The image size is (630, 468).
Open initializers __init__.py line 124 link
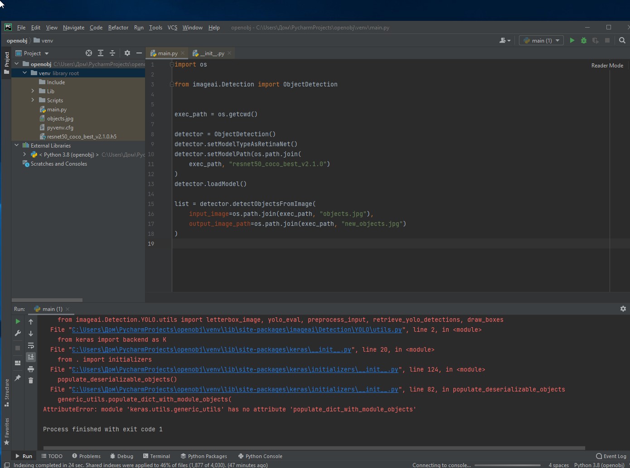[235, 369]
